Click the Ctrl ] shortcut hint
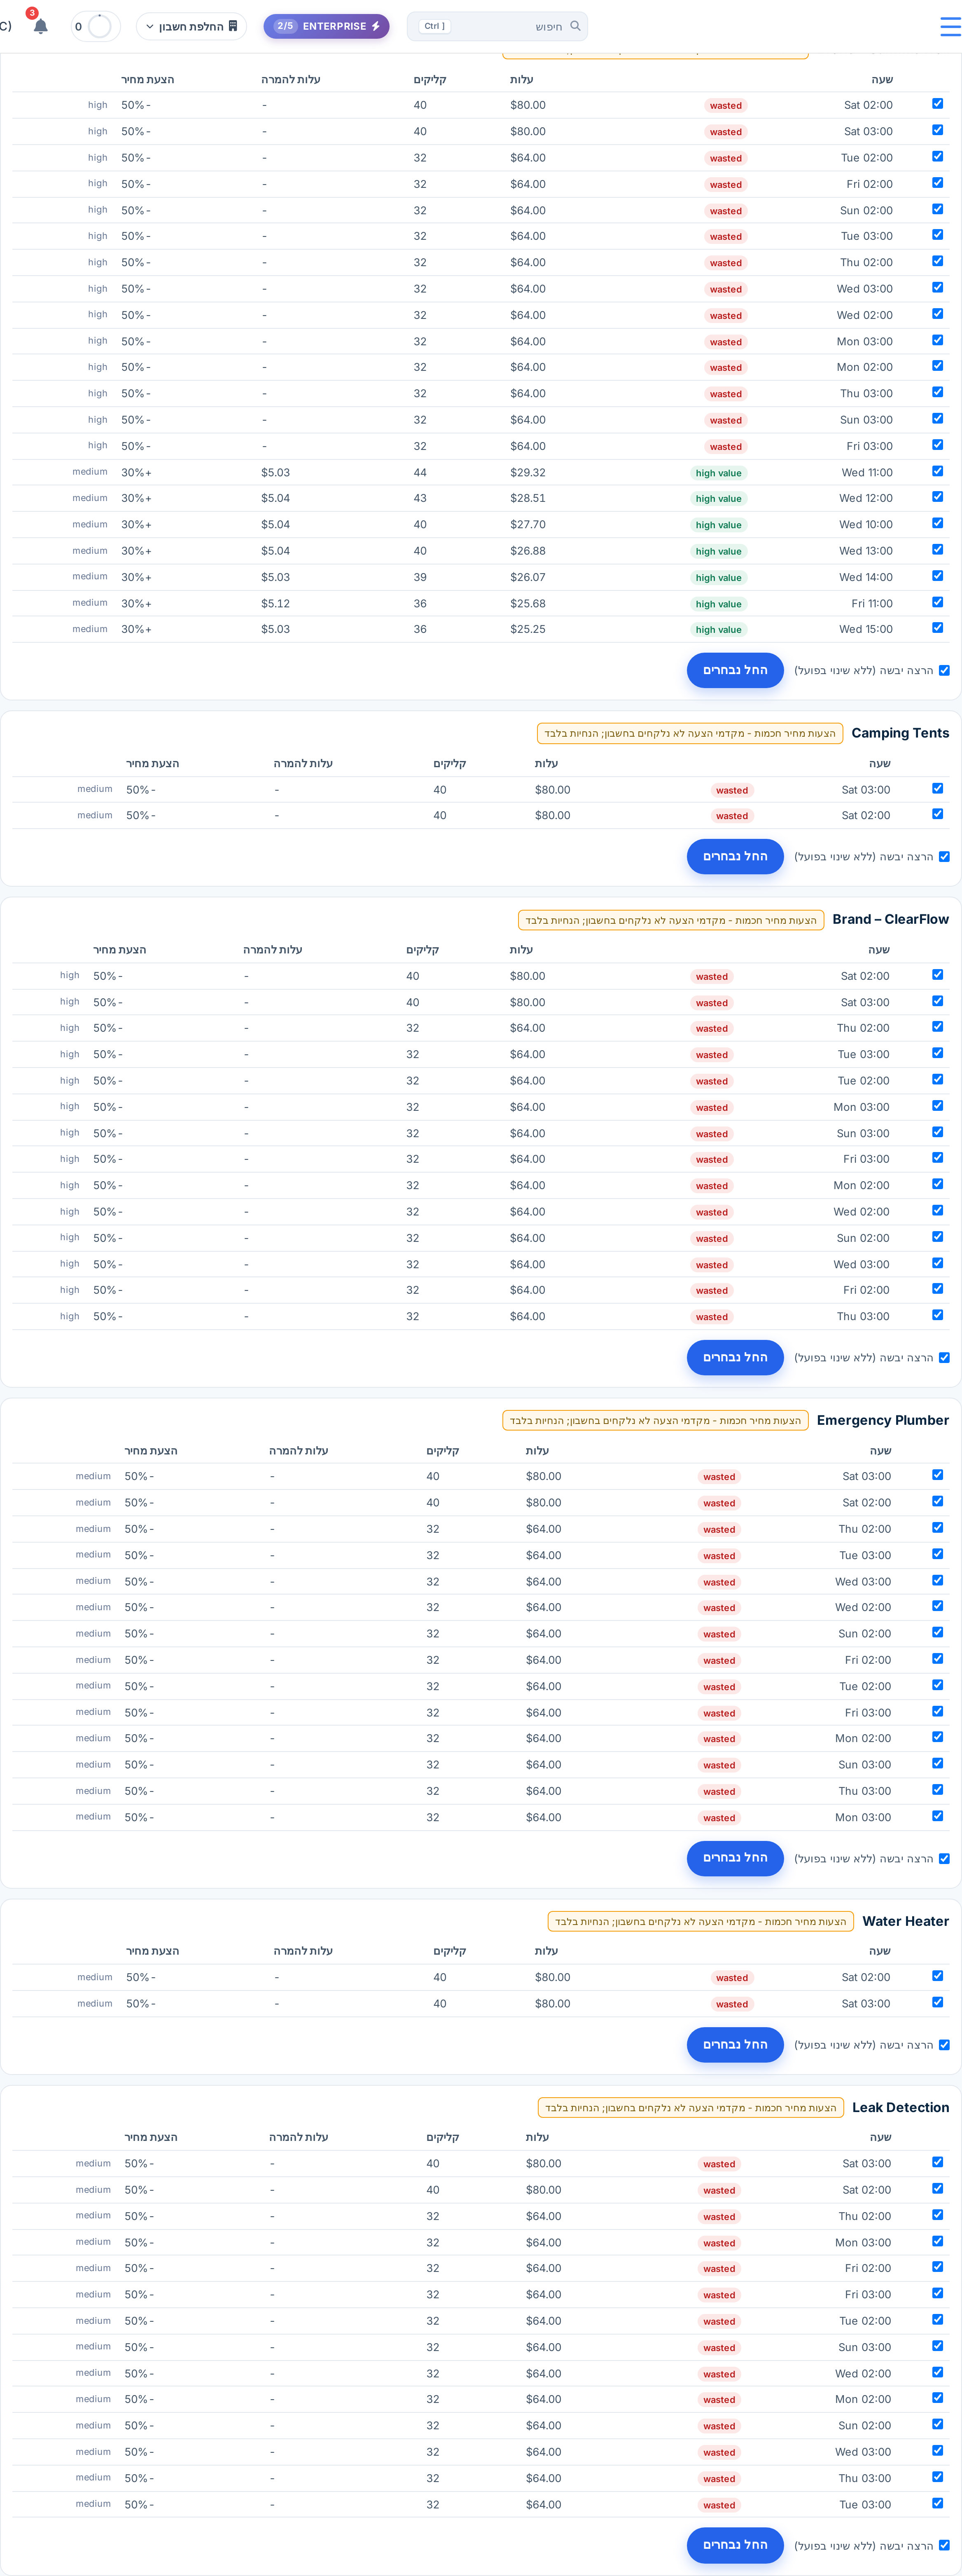 click(x=434, y=26)
